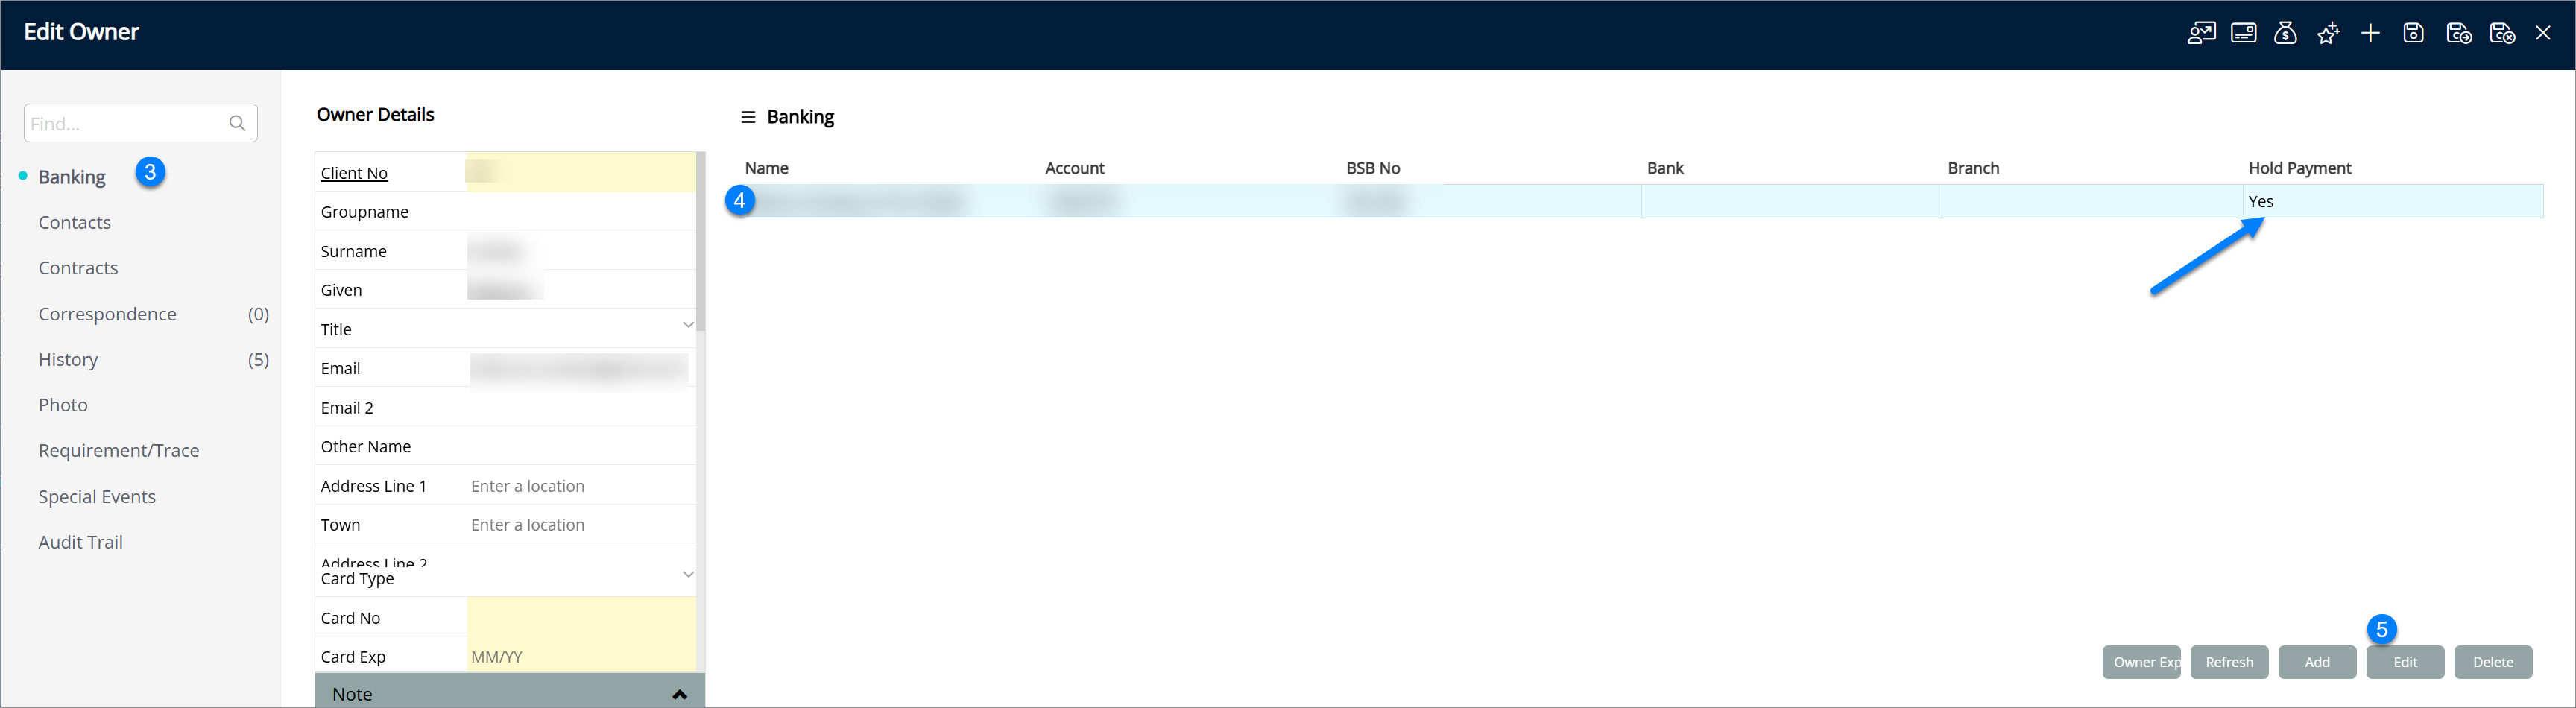2576x708 pixels.
Task: Click the search magnifier in Find box
Action: pyautogui.click(x=237, y=123)
